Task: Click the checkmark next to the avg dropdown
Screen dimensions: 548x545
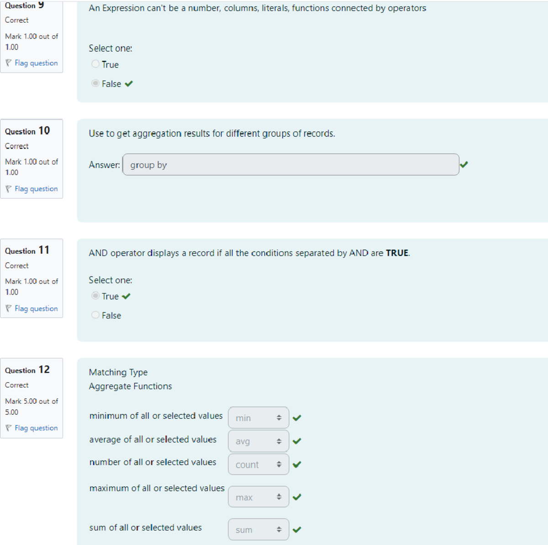Action: [297, 441]
